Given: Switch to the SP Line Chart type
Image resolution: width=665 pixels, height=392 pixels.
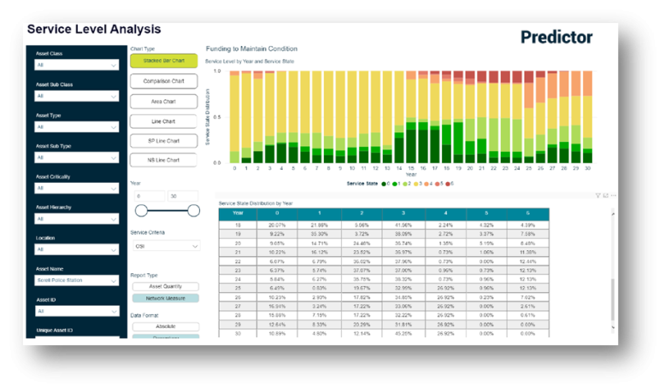Looking at the screenshot, I should pos(164,141).
